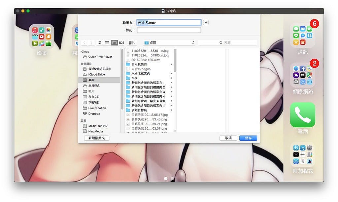This screenshot has width=338, height=202.
Task: Select screenshot file ending 33.45.png
Action: click(x=149, y=119)
